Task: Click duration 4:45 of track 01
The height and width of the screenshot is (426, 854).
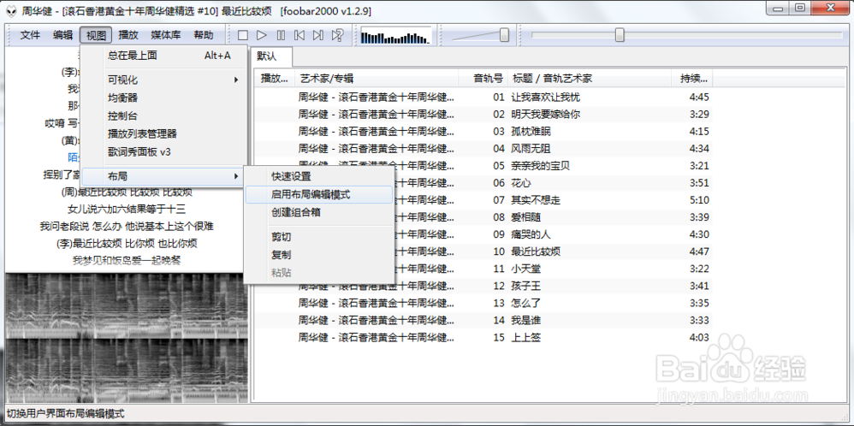Action: pos(699,98)
